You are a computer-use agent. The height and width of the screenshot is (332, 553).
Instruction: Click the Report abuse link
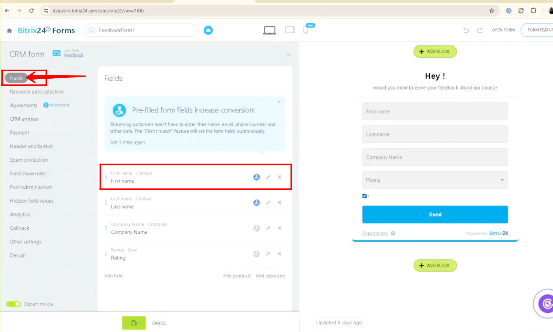tap(375, 233)
